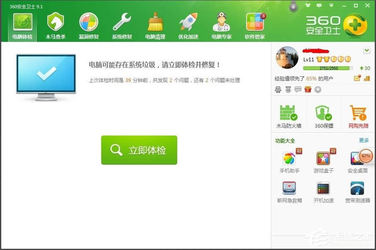Open the title bar main menu arrow
376x250 pixels.
tap(331, 5)
